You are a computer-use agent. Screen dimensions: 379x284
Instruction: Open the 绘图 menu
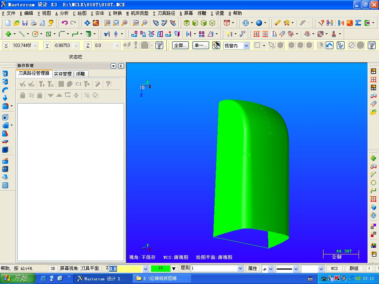coord(80,13)
